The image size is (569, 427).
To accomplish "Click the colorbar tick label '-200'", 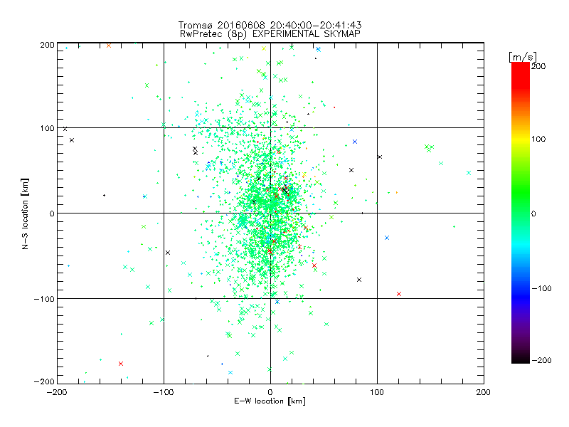I will click(x=541, y=360).
